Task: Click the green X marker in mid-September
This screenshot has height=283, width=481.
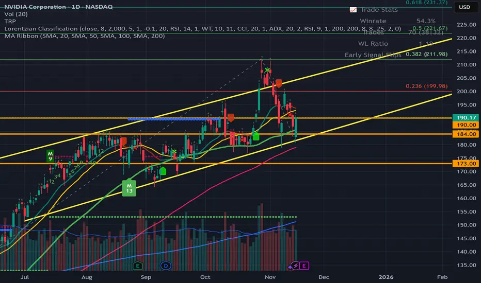Action: click(x=174, y=152)
